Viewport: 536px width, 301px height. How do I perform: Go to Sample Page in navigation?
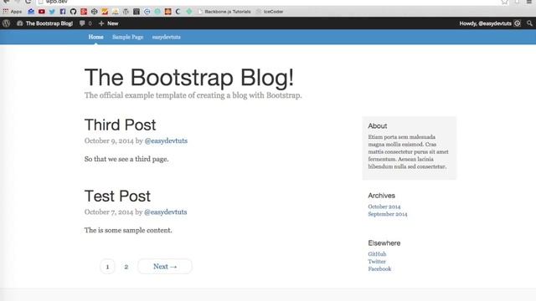coord(128,37)
